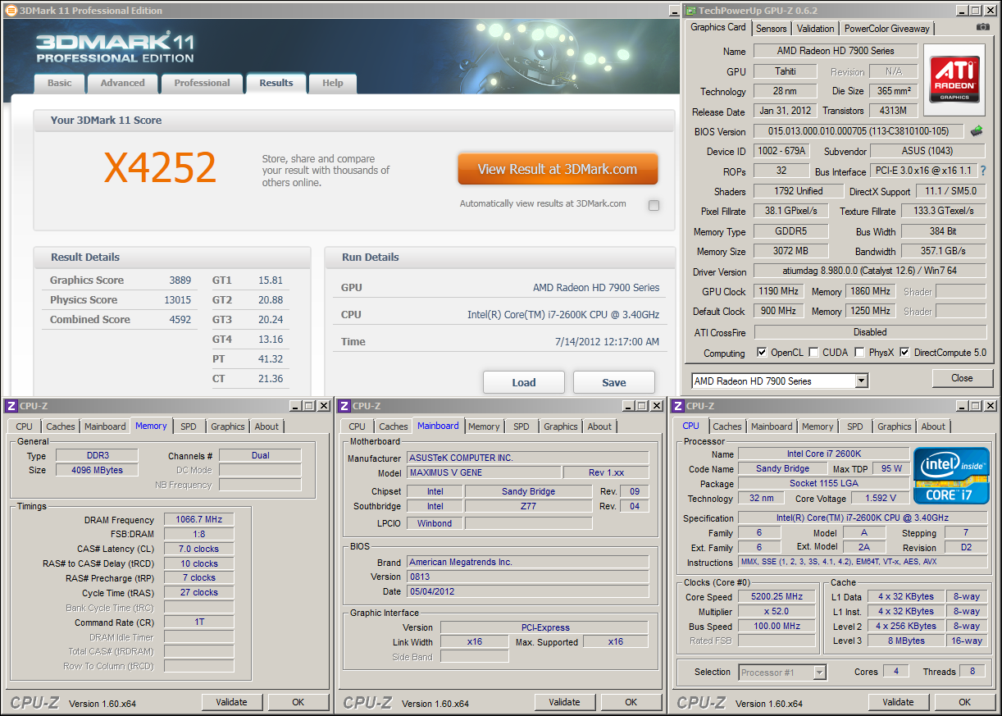1002x716 pixels.
Task: Open the Sensors tab in GPU-Z
Action: [x=771, y=29]
